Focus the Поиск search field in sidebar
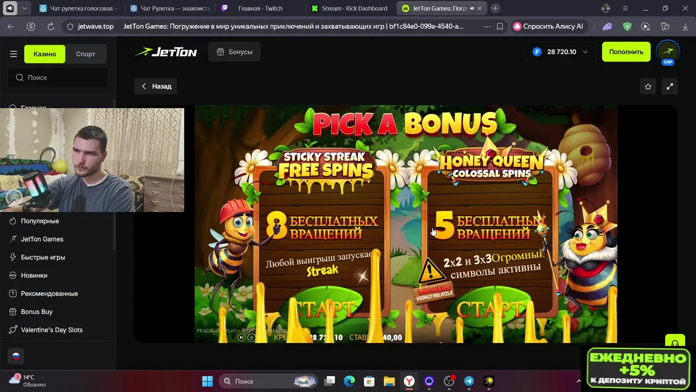 [58, 77]
